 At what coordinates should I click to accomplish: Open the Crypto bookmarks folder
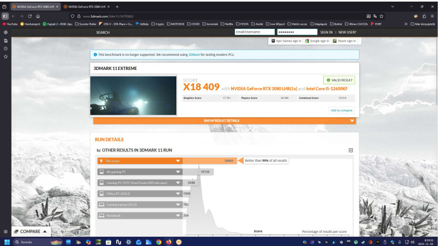[158, 24]
